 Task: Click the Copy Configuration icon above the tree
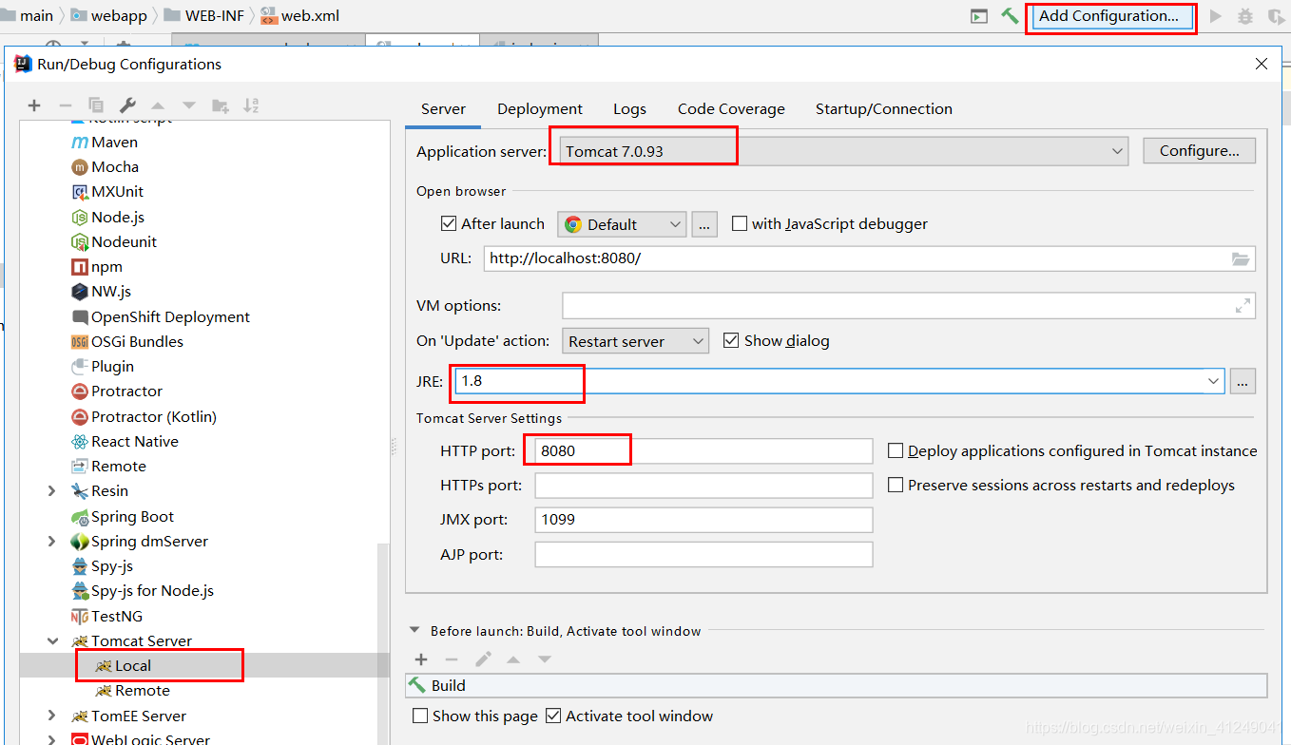(x=96, y=105)
